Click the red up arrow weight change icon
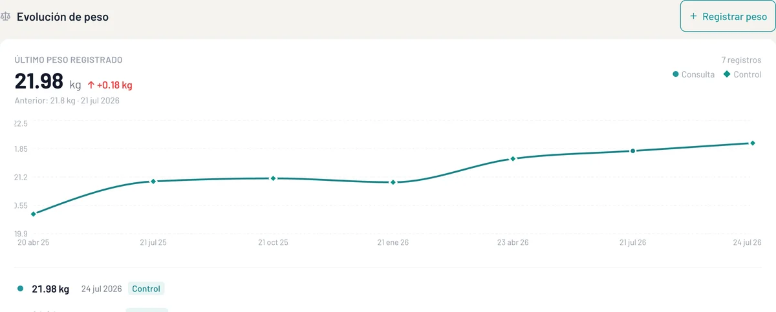 coord(91,85)
